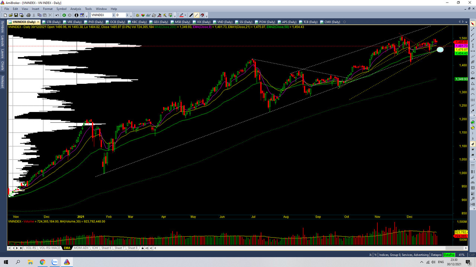Select the parallel lines channel tool

pos(473,56)
